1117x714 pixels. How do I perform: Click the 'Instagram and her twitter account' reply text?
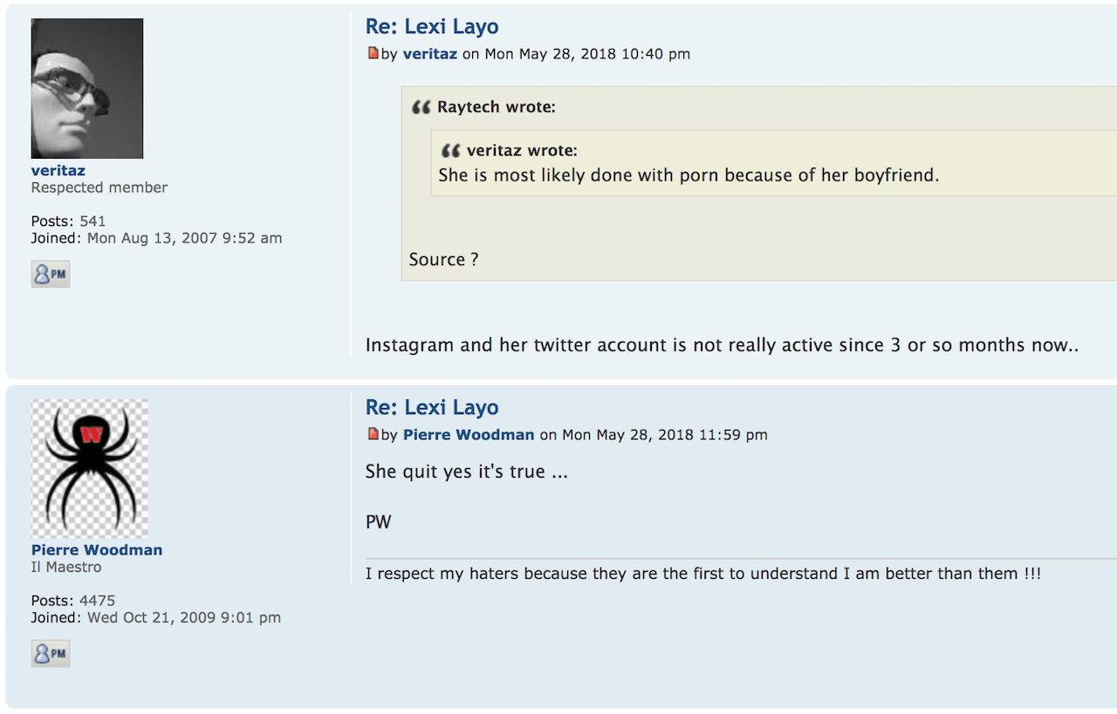pos(723,345)
